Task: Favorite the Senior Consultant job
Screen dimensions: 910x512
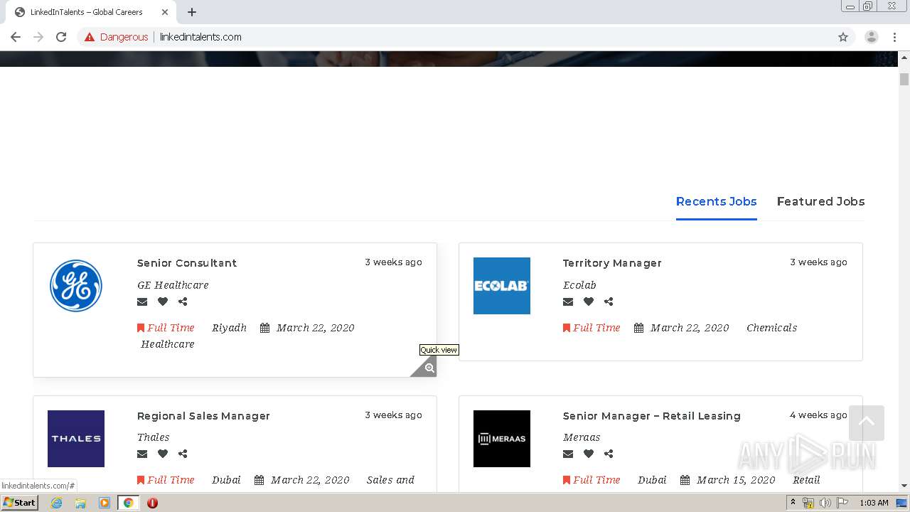Action: (163, 302)
